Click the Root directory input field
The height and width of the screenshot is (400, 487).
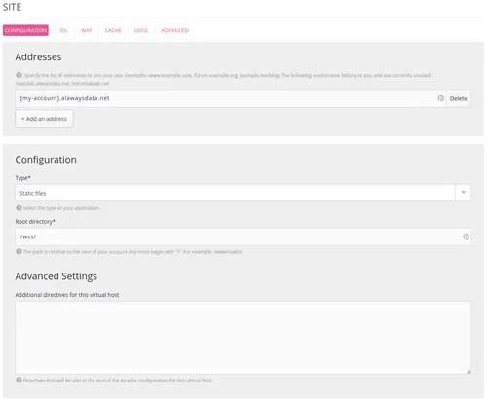[243, 236]
